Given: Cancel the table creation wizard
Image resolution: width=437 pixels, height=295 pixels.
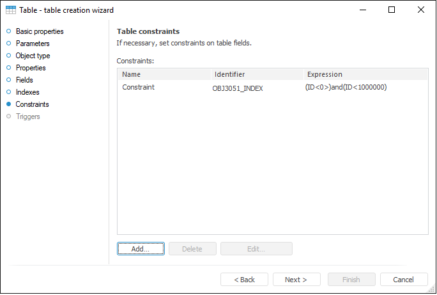Looking at the screenshot, I should click(404, 280).
